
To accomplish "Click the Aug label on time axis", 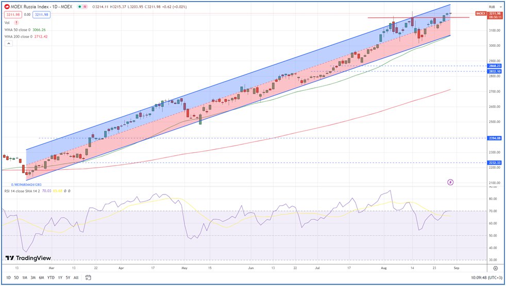I will [384, 268].
